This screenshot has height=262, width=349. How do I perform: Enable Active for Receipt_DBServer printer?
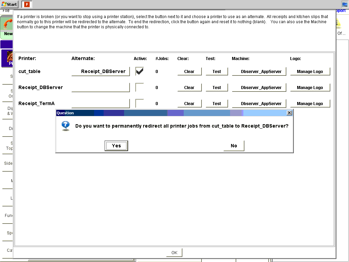coord(139,87)
